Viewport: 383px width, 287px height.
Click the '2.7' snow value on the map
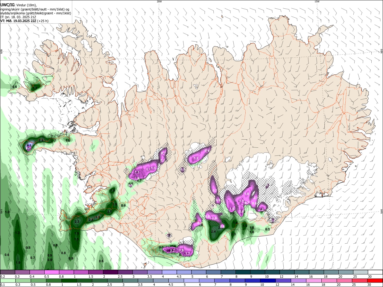172,250
